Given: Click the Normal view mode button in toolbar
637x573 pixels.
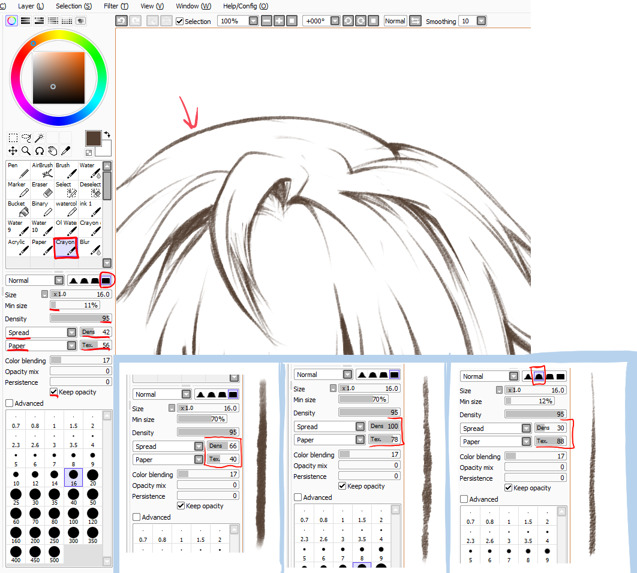Looking at the screenshot, I should 395,21.
